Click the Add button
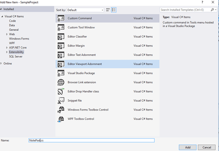The width and height of the screenshot is (219, 151). [188, 147]
